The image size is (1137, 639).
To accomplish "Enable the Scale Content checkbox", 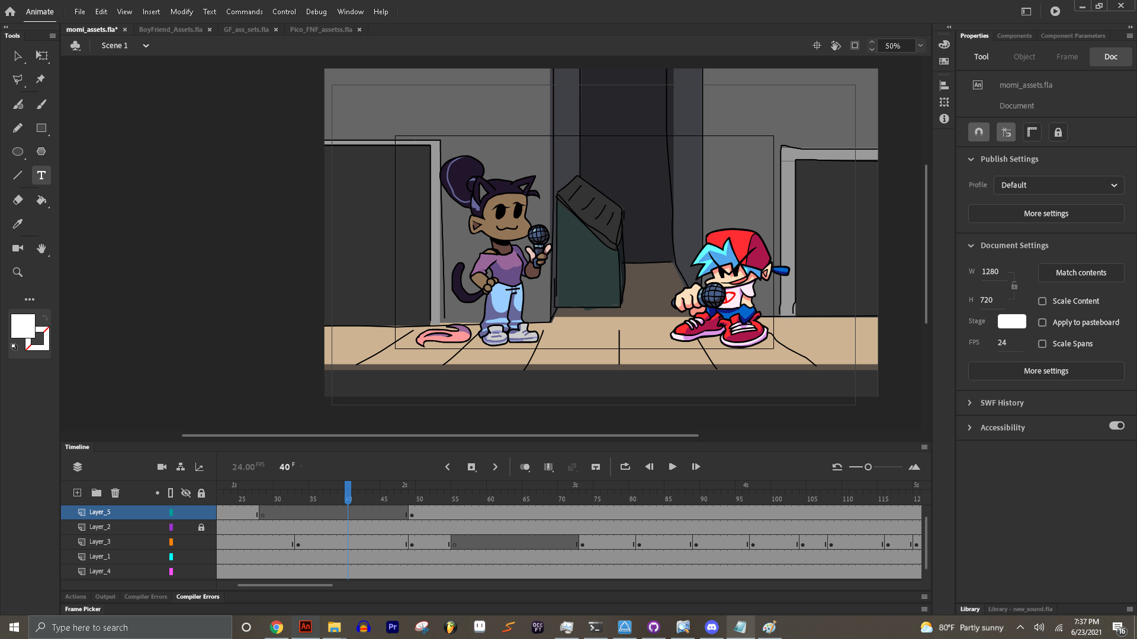I will point(1042,301).
